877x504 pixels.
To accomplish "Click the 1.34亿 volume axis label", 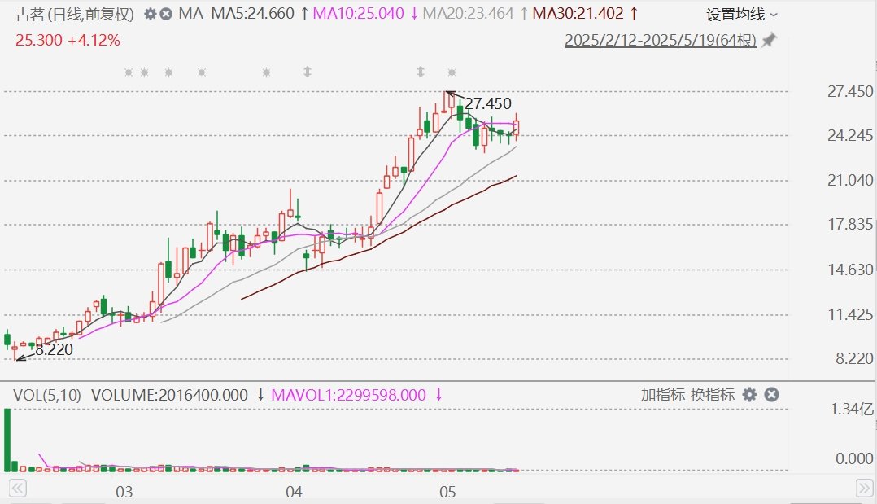I will 852,410.
